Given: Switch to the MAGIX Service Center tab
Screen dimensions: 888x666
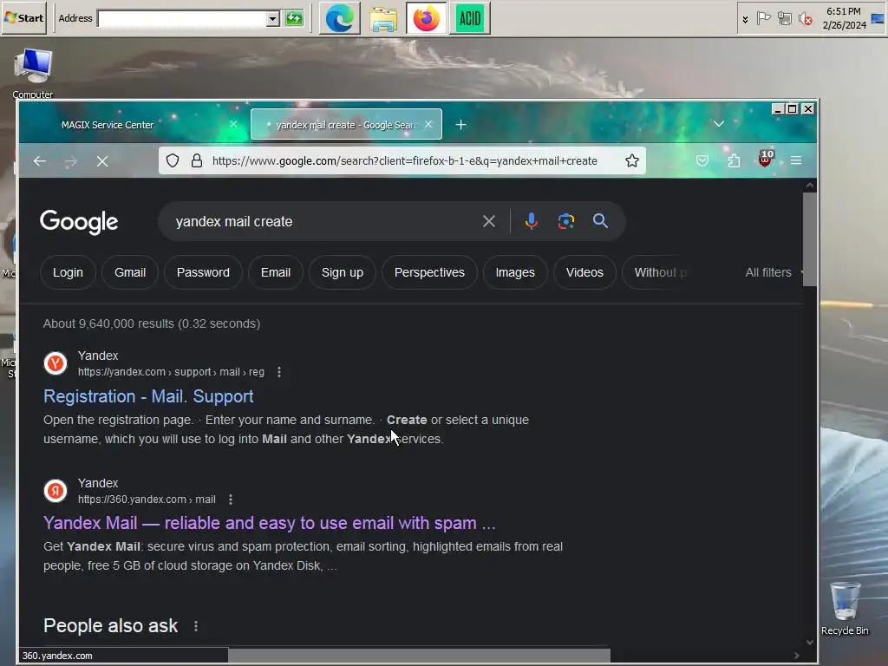Looking at the screenshot, I should pyautogui.click(x=108, y=125).
